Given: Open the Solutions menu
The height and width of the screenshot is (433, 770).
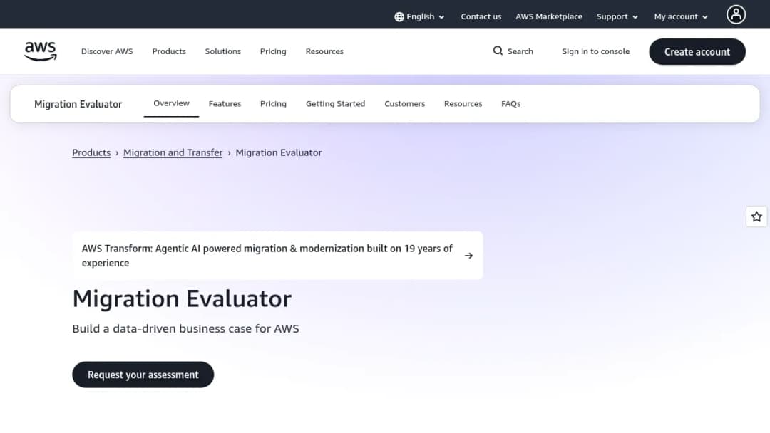Looking at the screenshot, I should 223,51.
